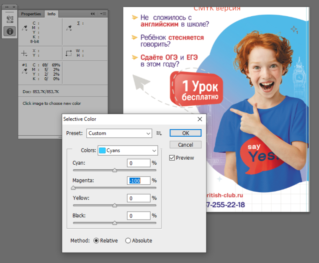The height and width of the screenshot is (263, 319).
Task: Open the Preset dropdown showing Custom
Action: click(119, 133)
